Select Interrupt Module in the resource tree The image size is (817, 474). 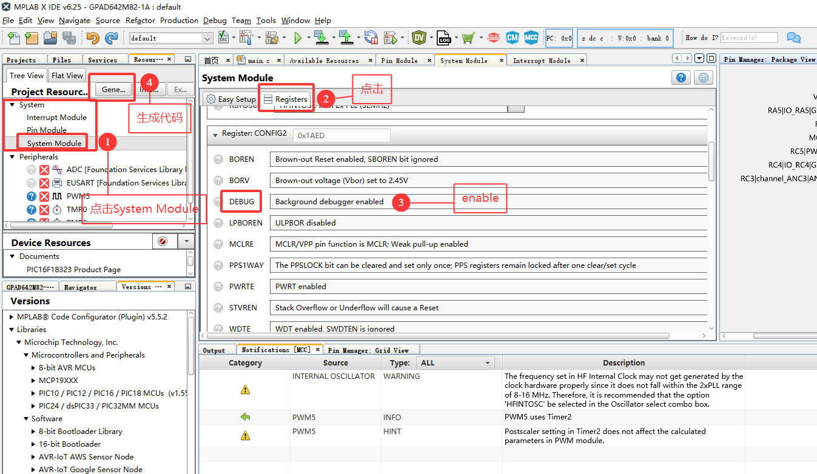pyautogui.click(x=56, y=118)
